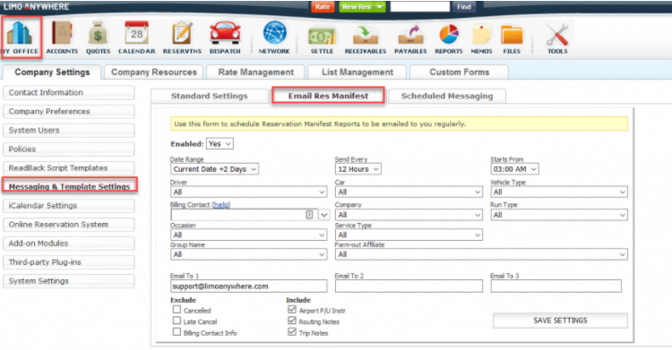Open the Starts From 03:00 AM dropdown
This screenshot has width=672, height=350.
(x=514, y=169)
